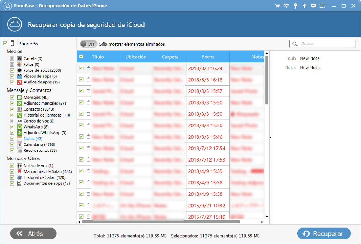Open the shopping cart icon
This screenshot has height=244, width=361.
click(277, 6)
